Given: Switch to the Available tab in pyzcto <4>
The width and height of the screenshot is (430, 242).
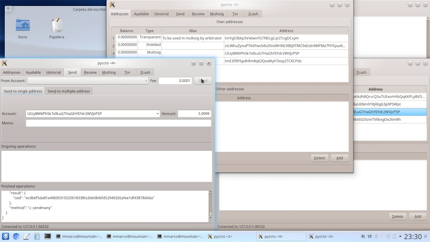Looking at the screenshot, I should point(34,72).
